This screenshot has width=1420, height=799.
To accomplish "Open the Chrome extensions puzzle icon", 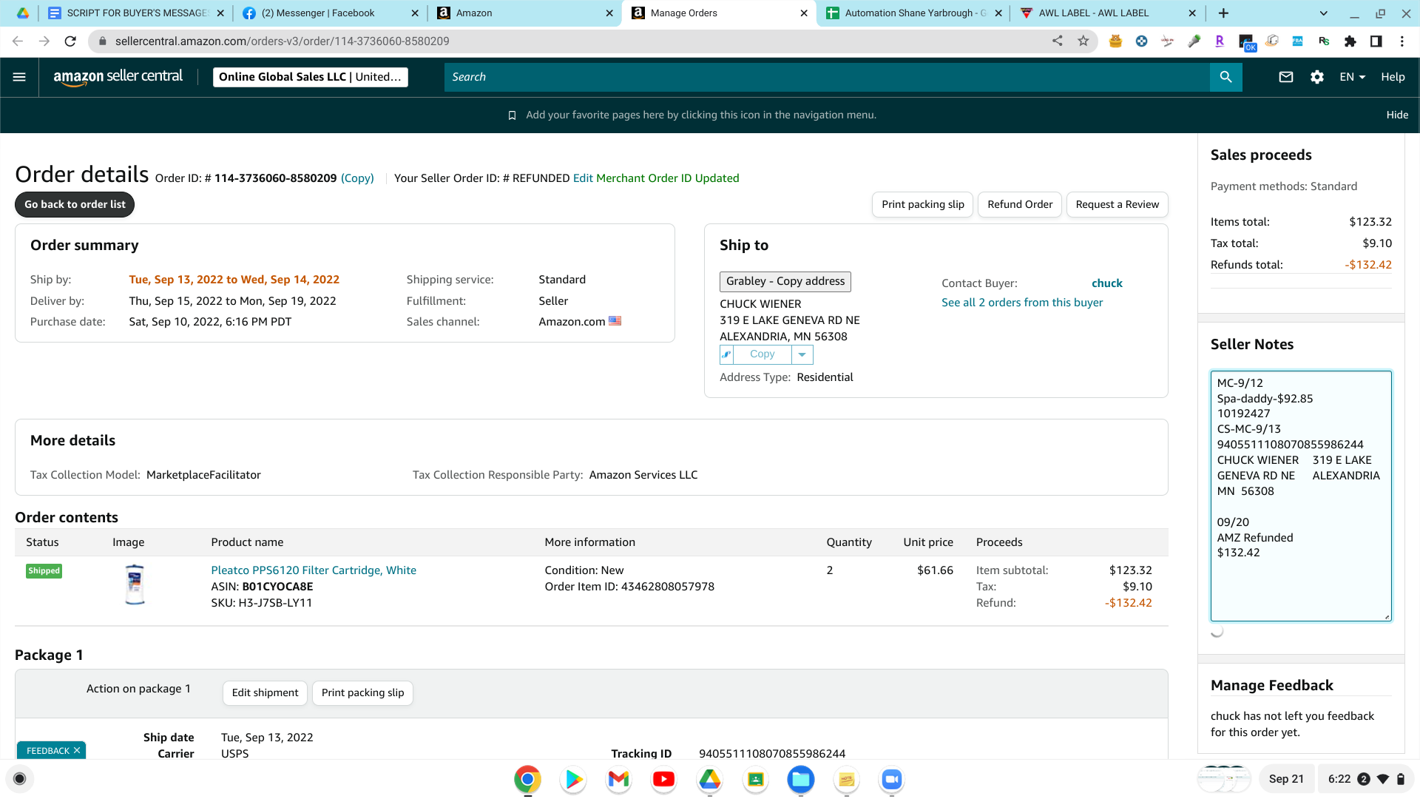I will (x=1350, y=41).
